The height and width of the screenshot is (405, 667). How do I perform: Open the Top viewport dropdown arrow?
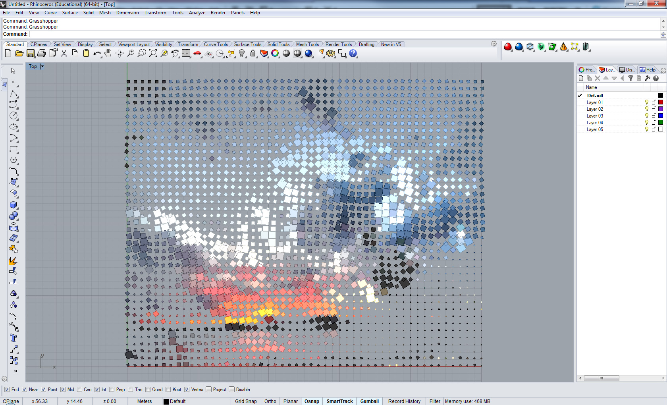[x=42, y=66]
